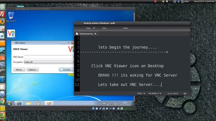The image size is (216, 121).
Task: Open Windows Media Player from taskbar
Action: coord(38,103)
